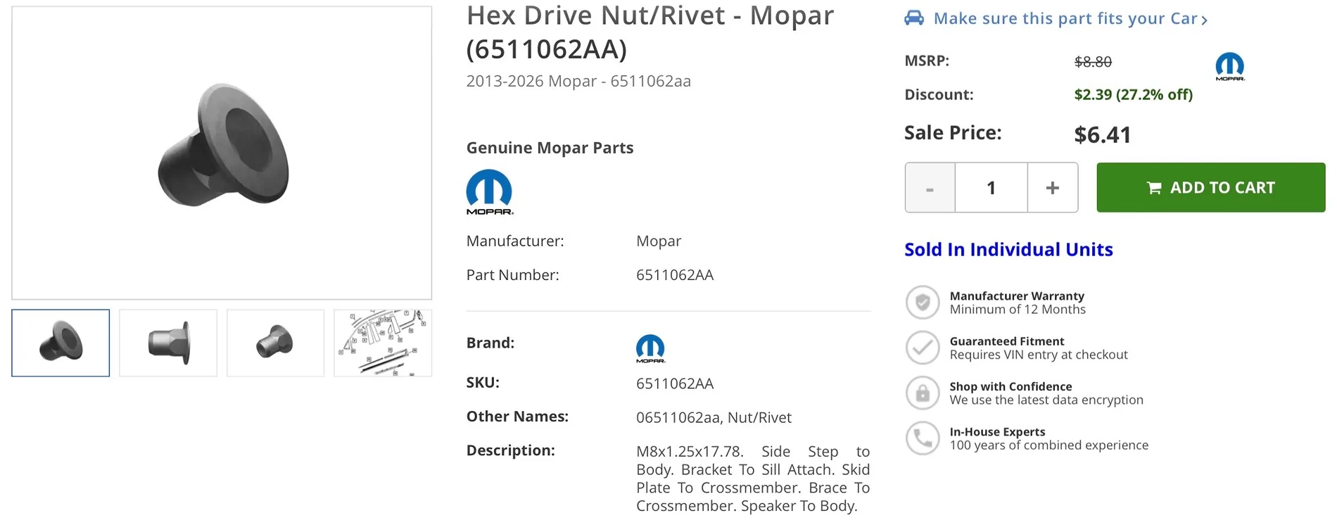Click the '100 years of combined experience' text
1337x520 pixels.
(1049, 445)
